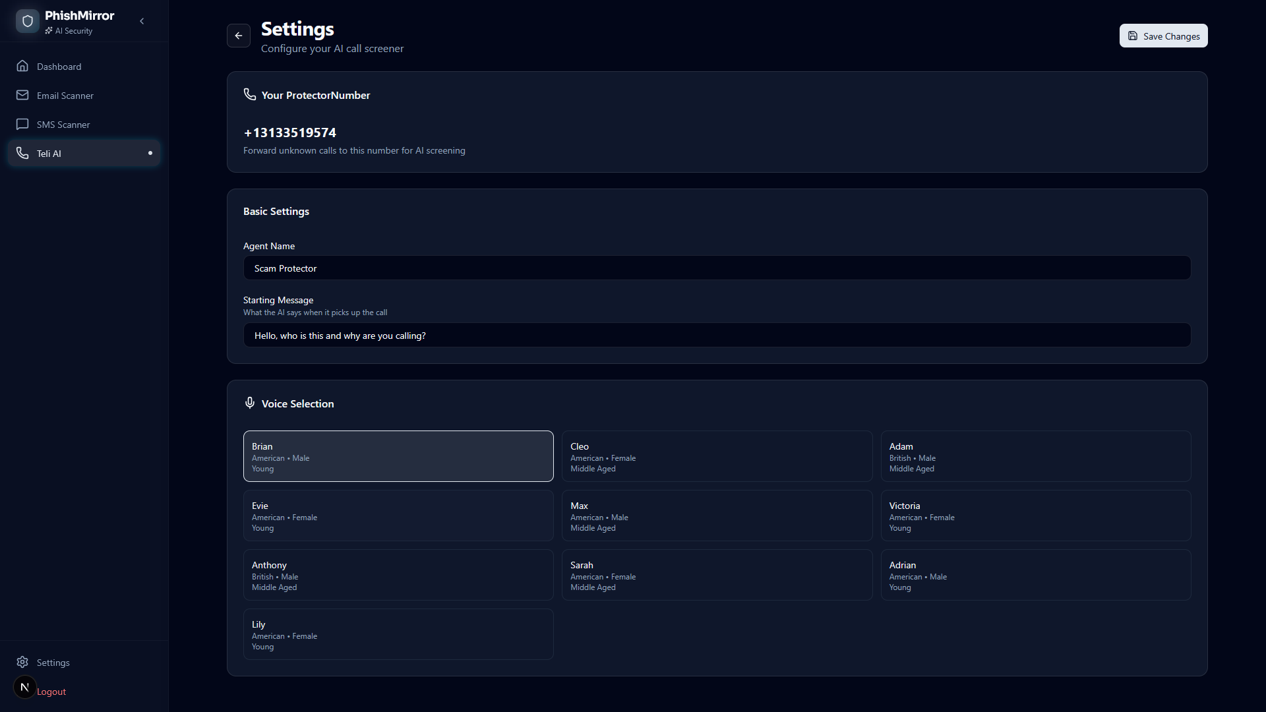Screen dimensions: 1266x712
Task: Click the Email Scanner envelope icon
Action: tap(22, 95)
